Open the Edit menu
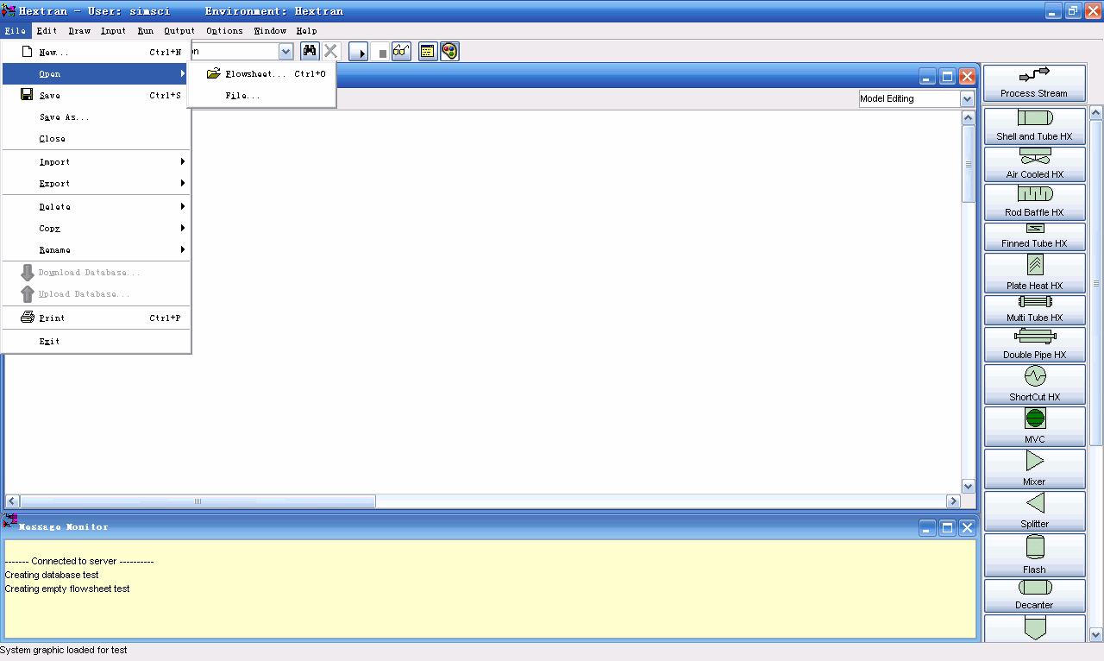Viewport: 1104px width, 661px height. click(47, 31)
